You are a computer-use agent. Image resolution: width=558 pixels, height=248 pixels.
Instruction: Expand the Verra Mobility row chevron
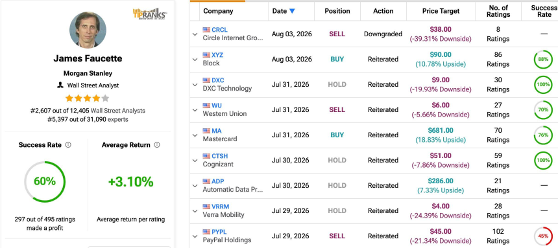(195, 210)
